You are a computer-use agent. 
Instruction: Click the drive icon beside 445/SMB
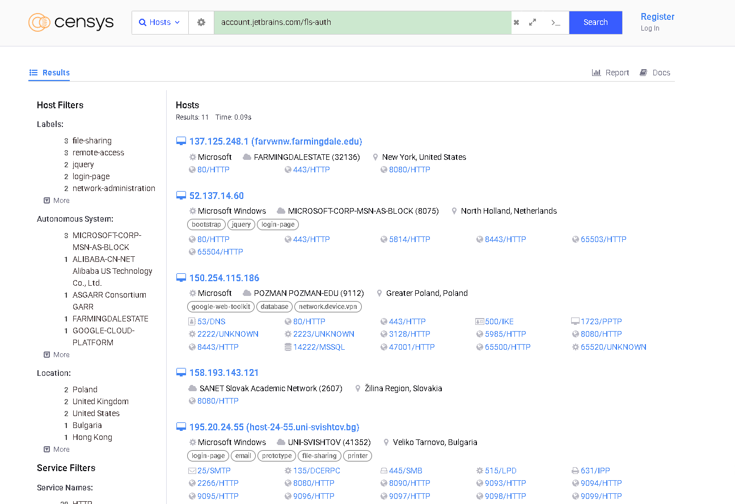click(384, 471)
